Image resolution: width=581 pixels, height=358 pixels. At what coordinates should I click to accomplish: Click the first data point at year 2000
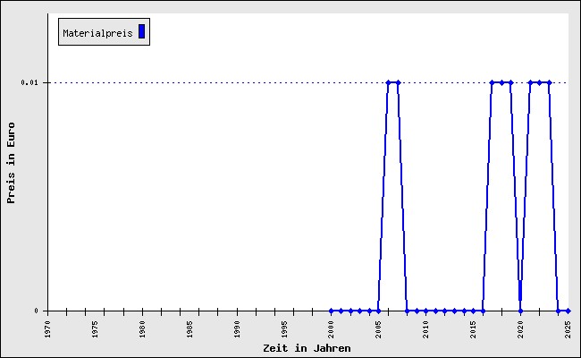pos(331,311)
